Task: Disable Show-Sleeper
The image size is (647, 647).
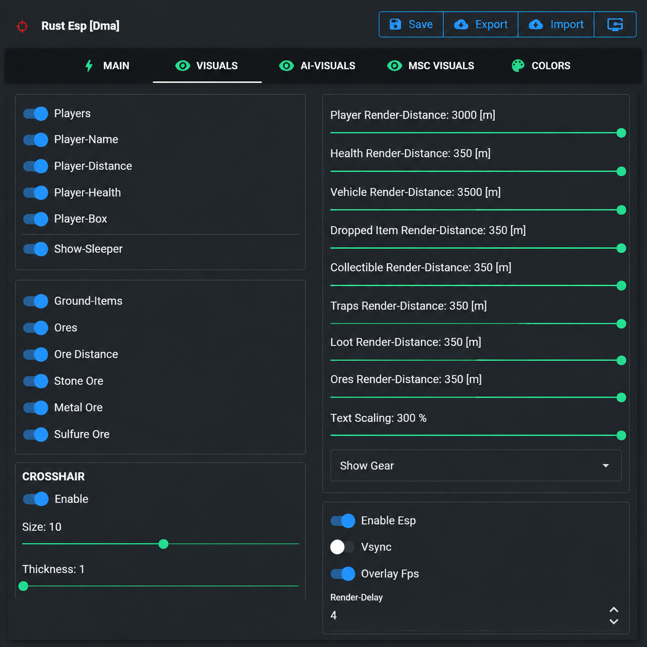Action: 36,249
